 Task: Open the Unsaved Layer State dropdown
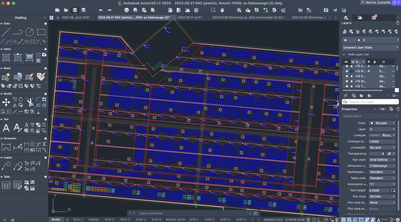370,47
